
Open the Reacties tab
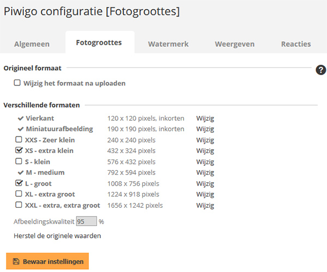point(296,44)
